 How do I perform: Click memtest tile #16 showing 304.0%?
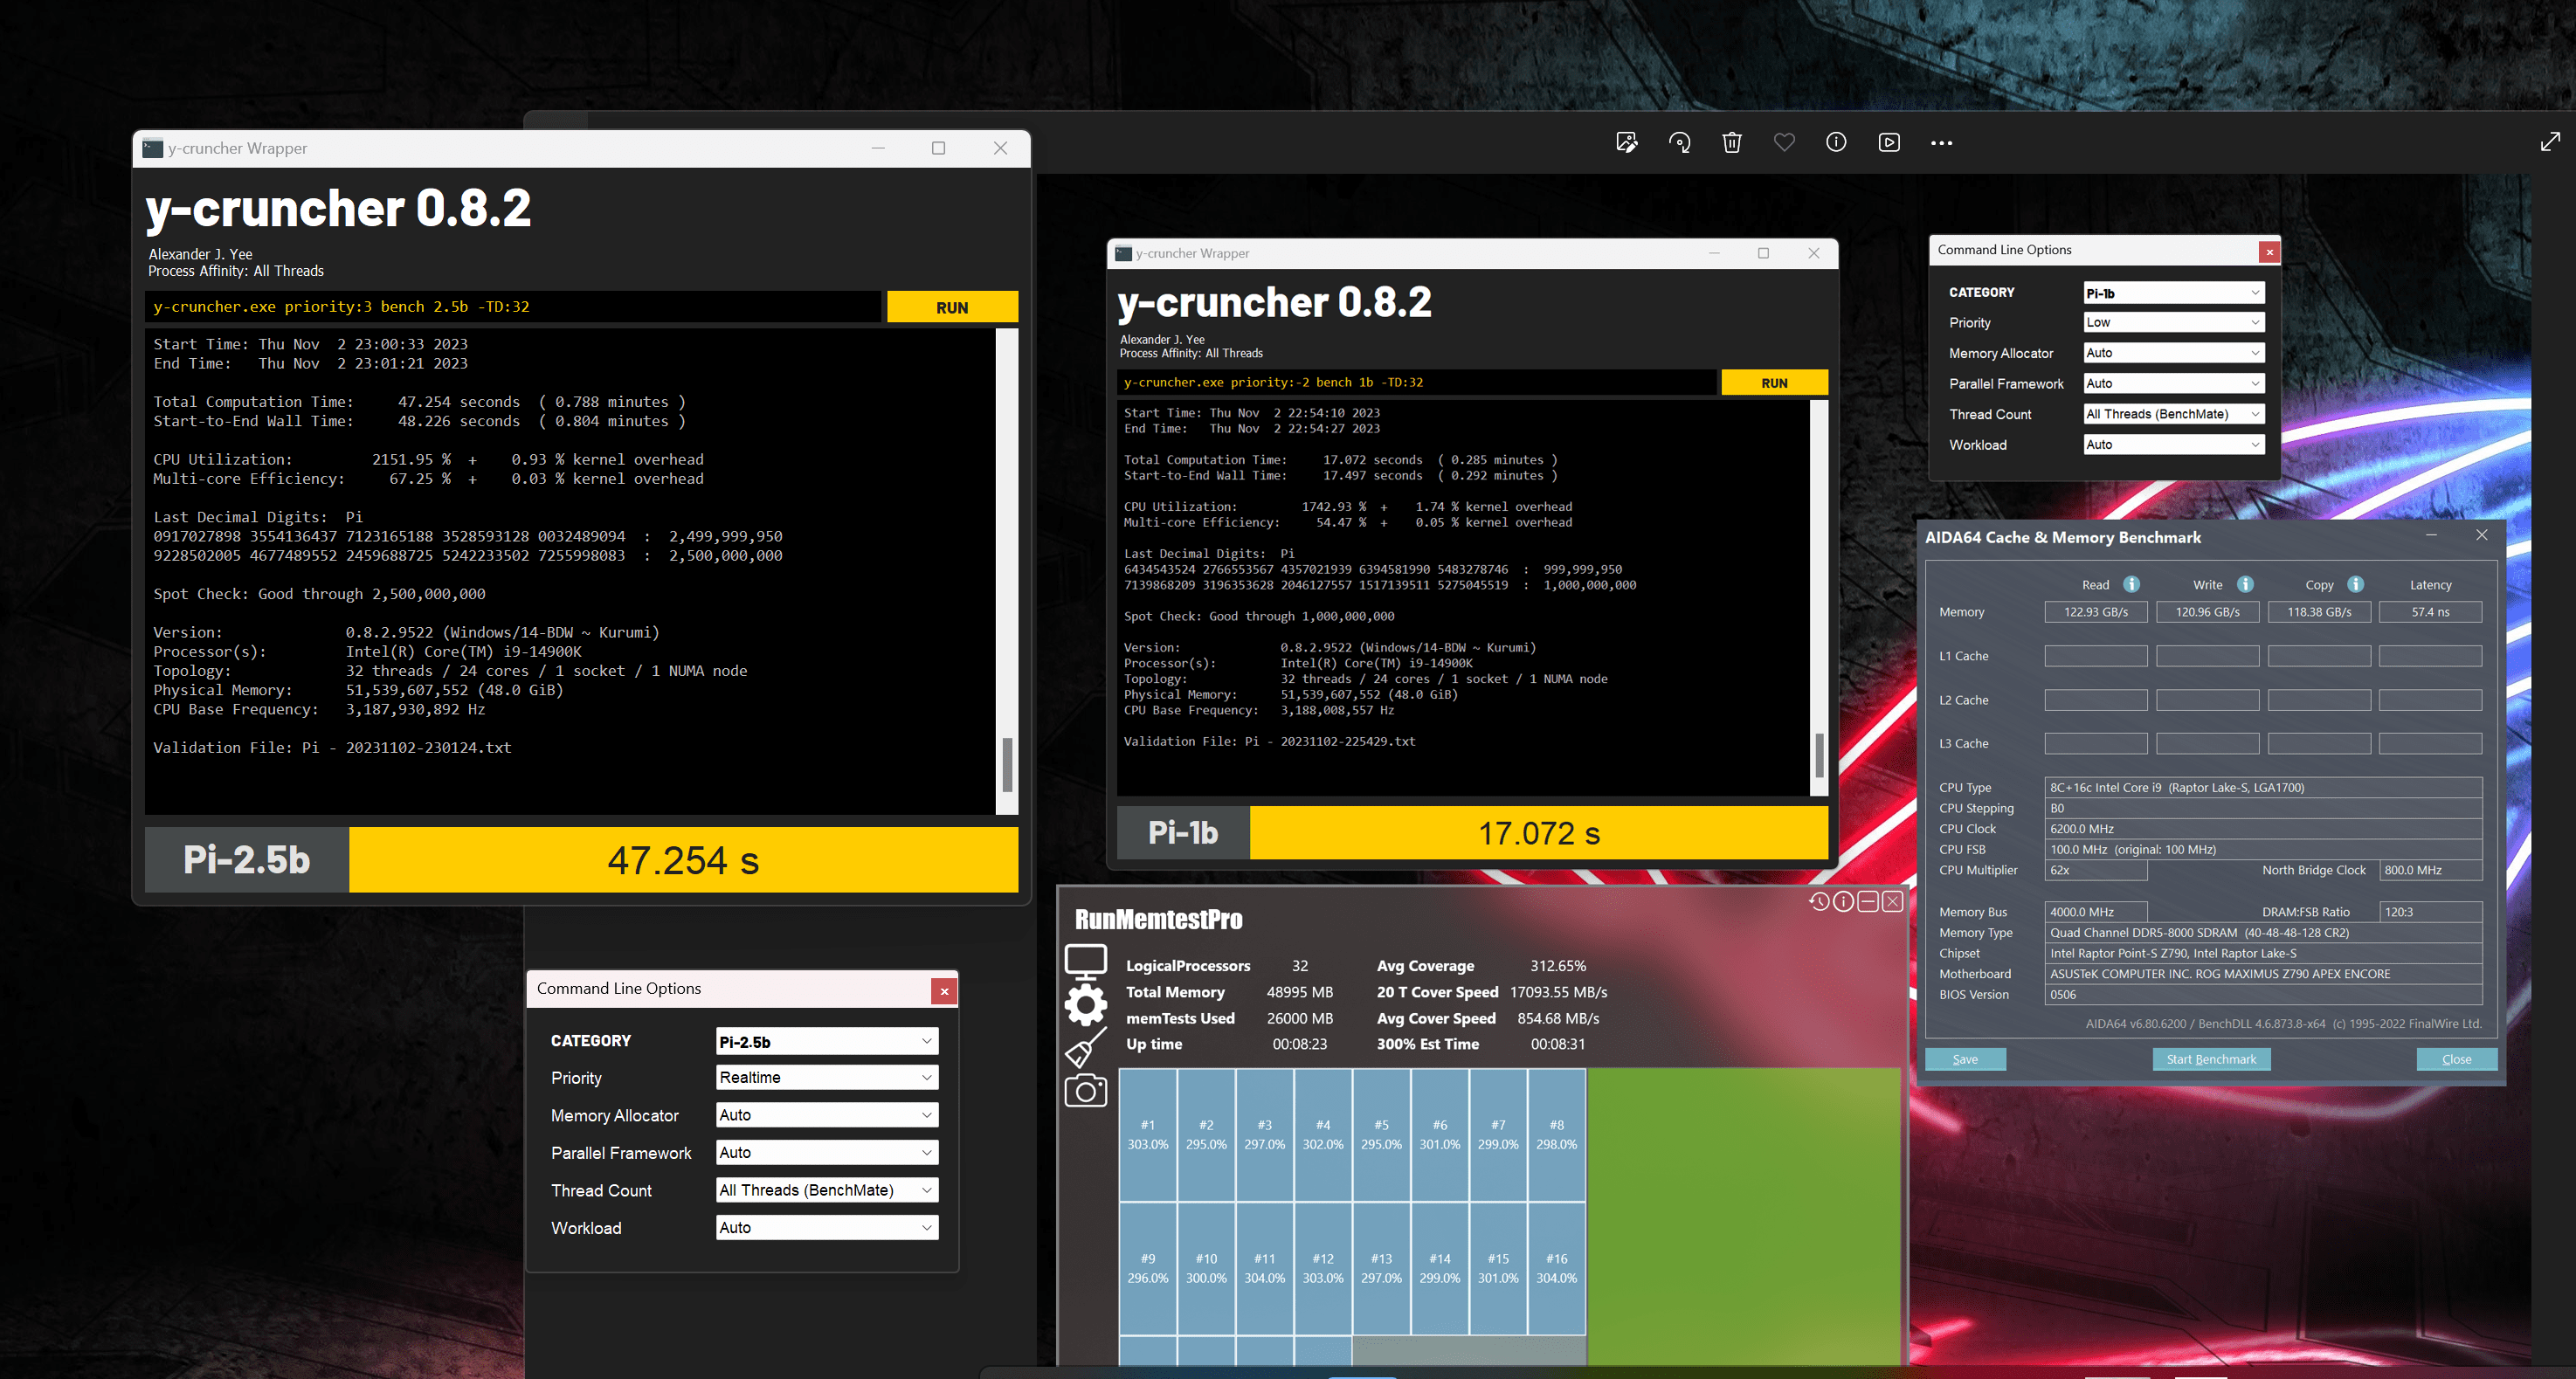tap(1556, 1268)
